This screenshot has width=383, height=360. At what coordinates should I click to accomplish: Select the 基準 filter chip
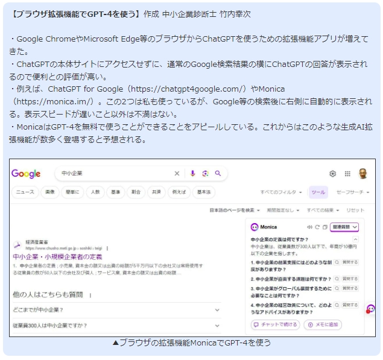116,192
